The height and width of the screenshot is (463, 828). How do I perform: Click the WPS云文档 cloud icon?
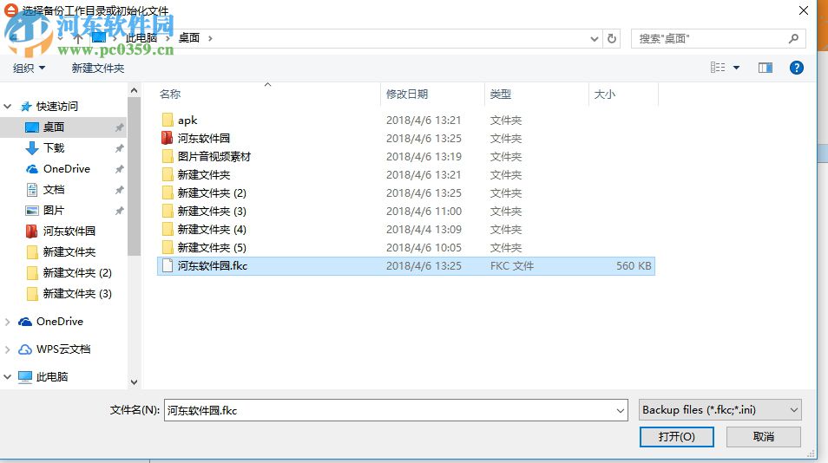[25, 349]
